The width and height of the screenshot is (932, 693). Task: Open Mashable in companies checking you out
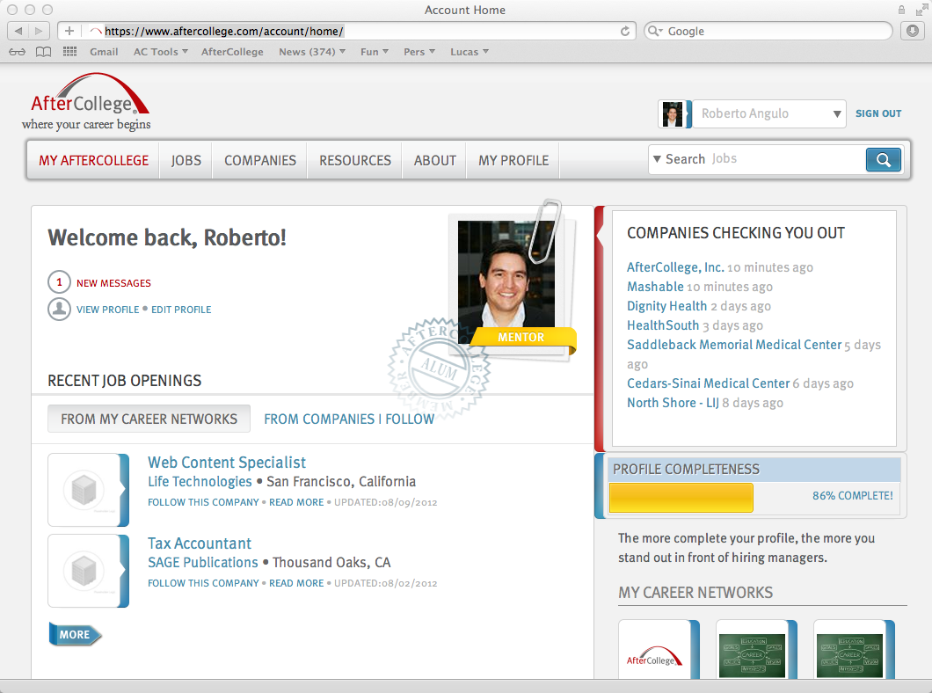(655, 287)
